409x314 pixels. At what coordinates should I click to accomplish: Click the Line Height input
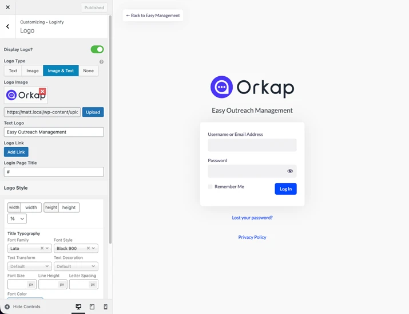48,284
